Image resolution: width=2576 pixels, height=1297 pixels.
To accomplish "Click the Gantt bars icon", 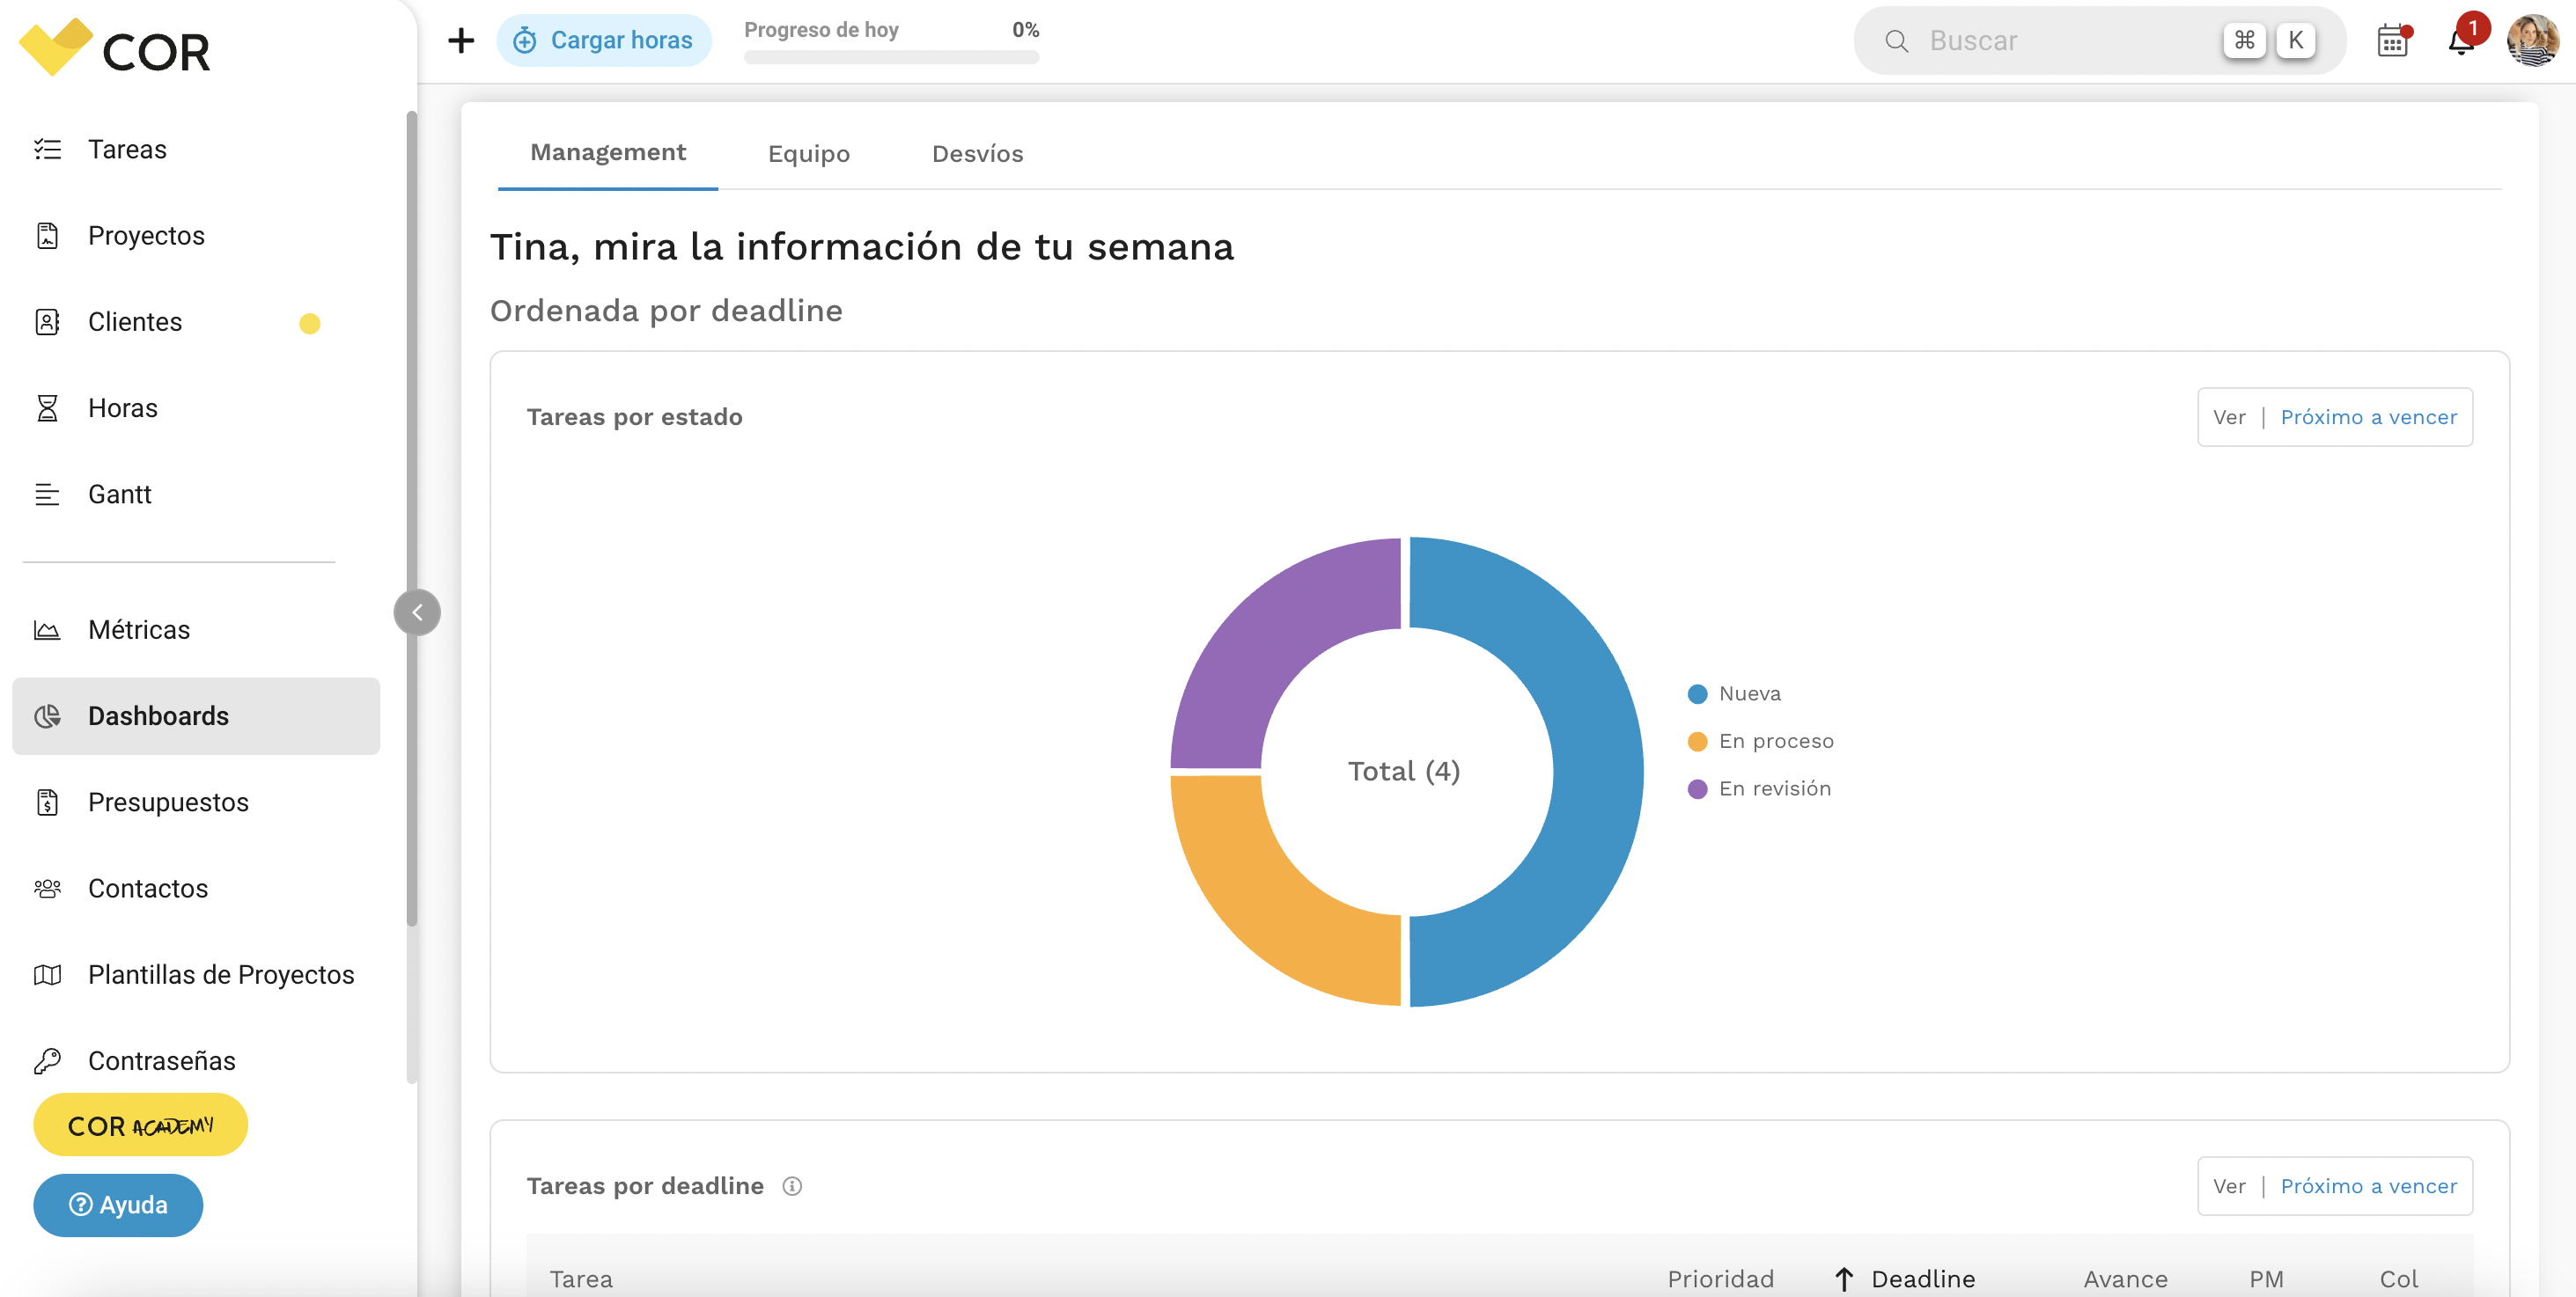I will [x=47, y=495].
